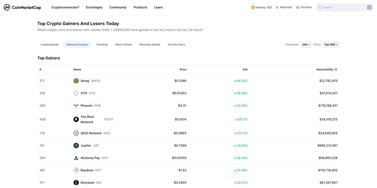Click the Alchemy Pay coin logo
Image resolution: width=377 pixels, height=188 pixels.
point(76,158)
